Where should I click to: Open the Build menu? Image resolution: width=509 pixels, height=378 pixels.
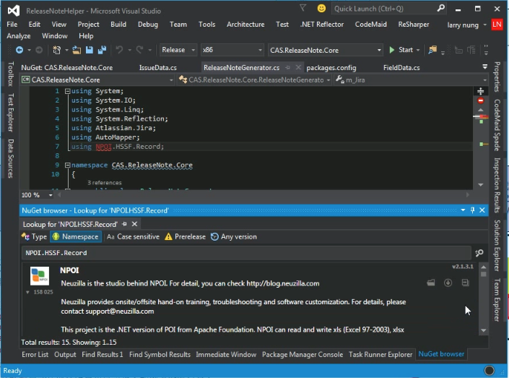click(118, 25)
